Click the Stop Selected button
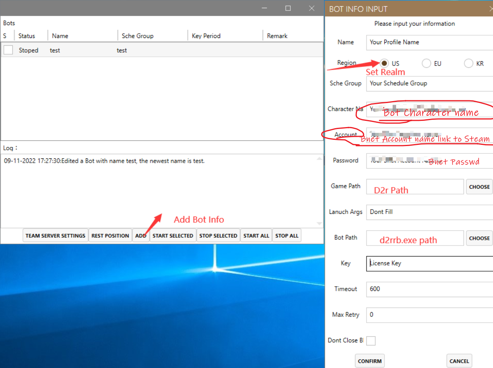 [x=218, y=236]
